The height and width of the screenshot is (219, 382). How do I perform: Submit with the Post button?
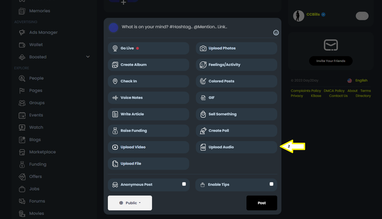pyautogui.click(x=261, y=203)
